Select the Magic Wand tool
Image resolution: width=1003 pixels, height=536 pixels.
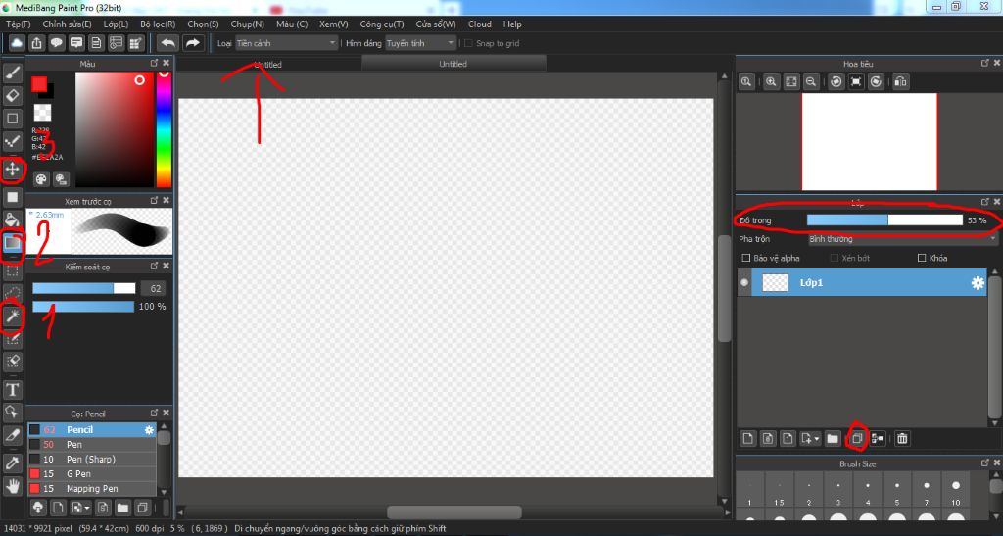(13, 317)
